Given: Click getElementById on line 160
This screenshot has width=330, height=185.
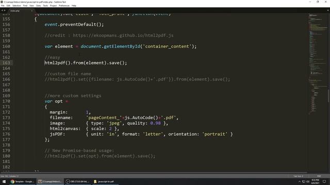Looking at the screenshot, I should pos(122,46).
